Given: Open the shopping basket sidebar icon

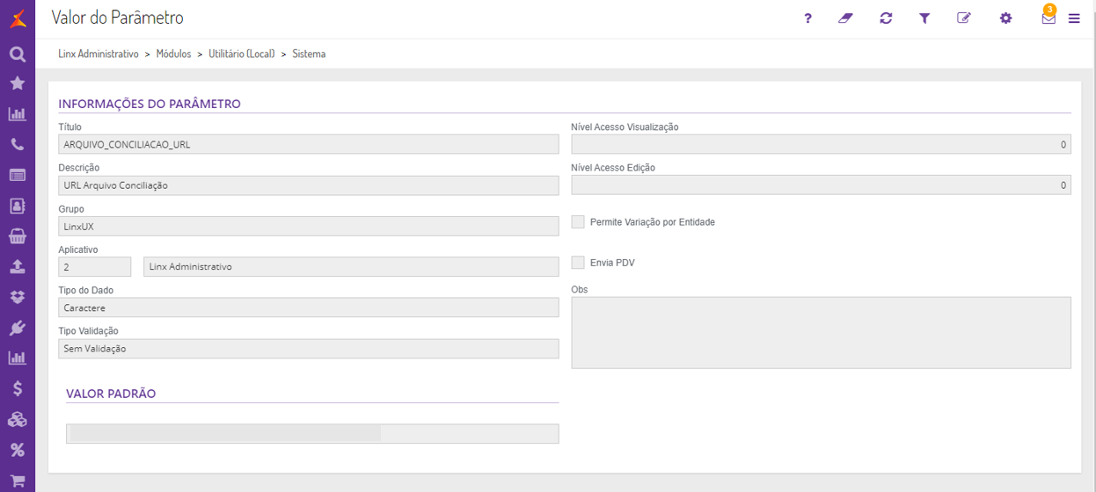Looking at the screenshot, I should coord(17,236).
